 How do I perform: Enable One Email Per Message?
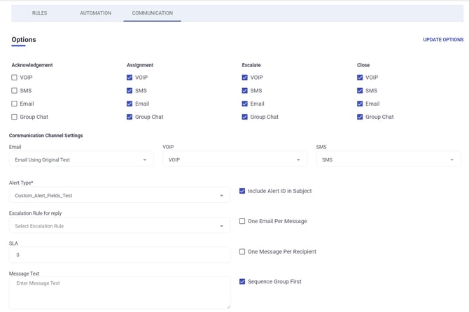pyautogui.click(x=242, y=221)
